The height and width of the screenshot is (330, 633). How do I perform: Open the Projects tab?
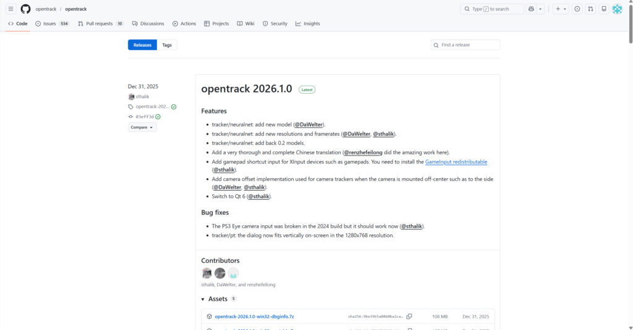(216, 23)
